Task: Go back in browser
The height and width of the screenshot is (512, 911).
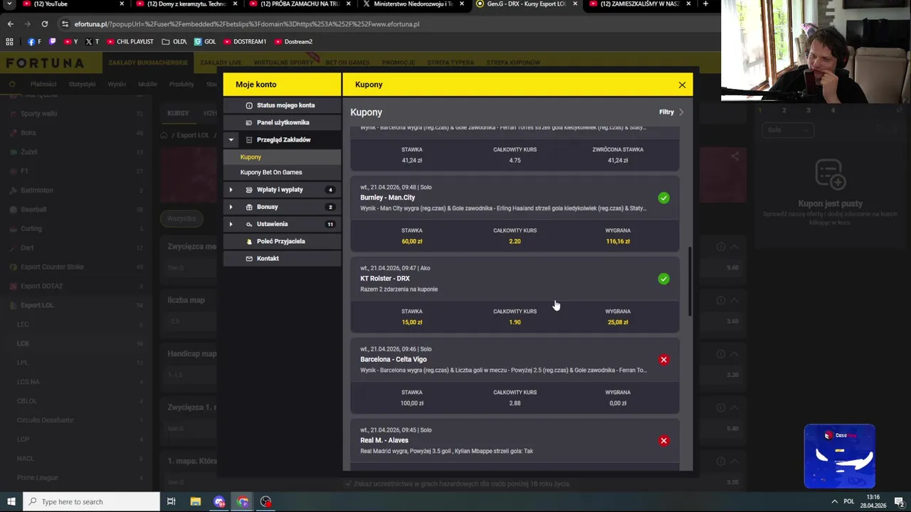Action: (10, 23)
